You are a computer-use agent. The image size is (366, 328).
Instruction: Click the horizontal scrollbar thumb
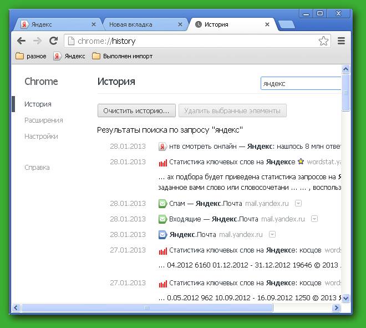pos(147,308)
